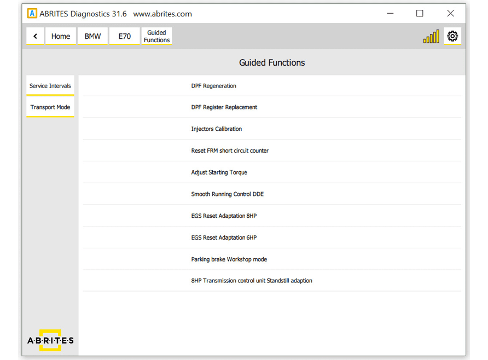The height and width of the screenshot is (360, 488).
Task: Open 8HP Transmission Standstill adaption
Action: click(252, 281)
